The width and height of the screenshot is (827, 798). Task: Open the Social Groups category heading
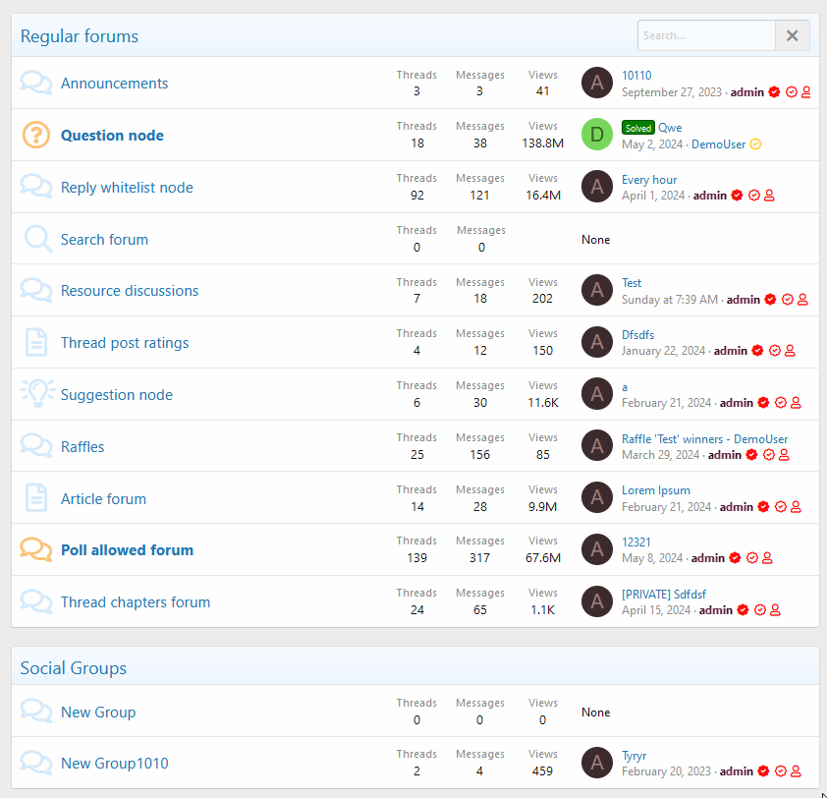click(74, 668)
